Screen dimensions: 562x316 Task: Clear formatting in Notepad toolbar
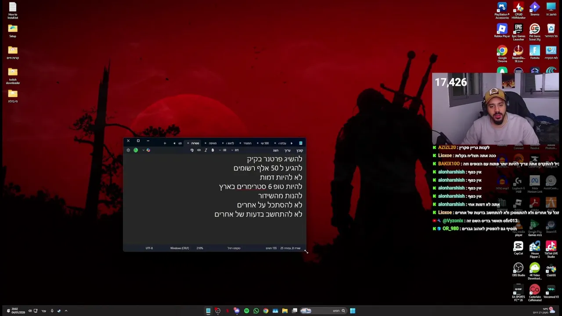(192, 150)
